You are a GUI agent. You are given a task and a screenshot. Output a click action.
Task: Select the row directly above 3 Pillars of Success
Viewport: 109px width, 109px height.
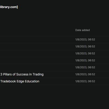click(x=55, y=67)
